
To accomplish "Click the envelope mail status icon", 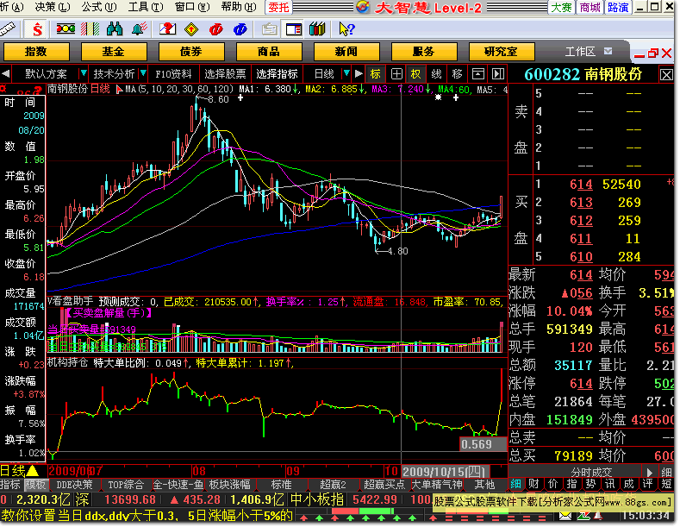I will click(565, 516).
